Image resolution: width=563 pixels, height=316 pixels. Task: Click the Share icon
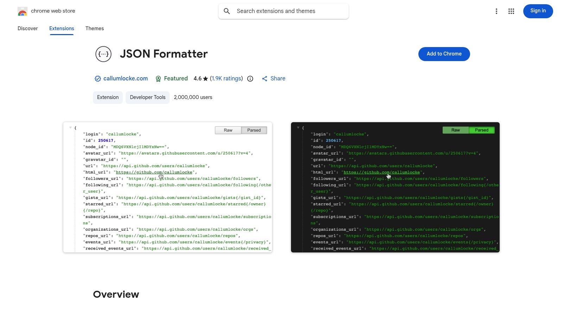click(x=265, y=78)
